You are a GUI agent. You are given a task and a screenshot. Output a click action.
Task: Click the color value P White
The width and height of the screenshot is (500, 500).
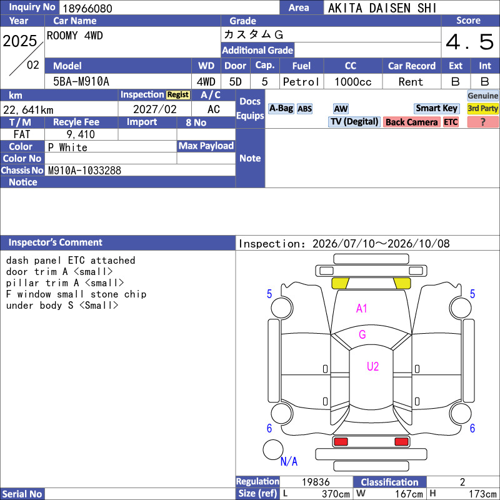tap(67, 147)
